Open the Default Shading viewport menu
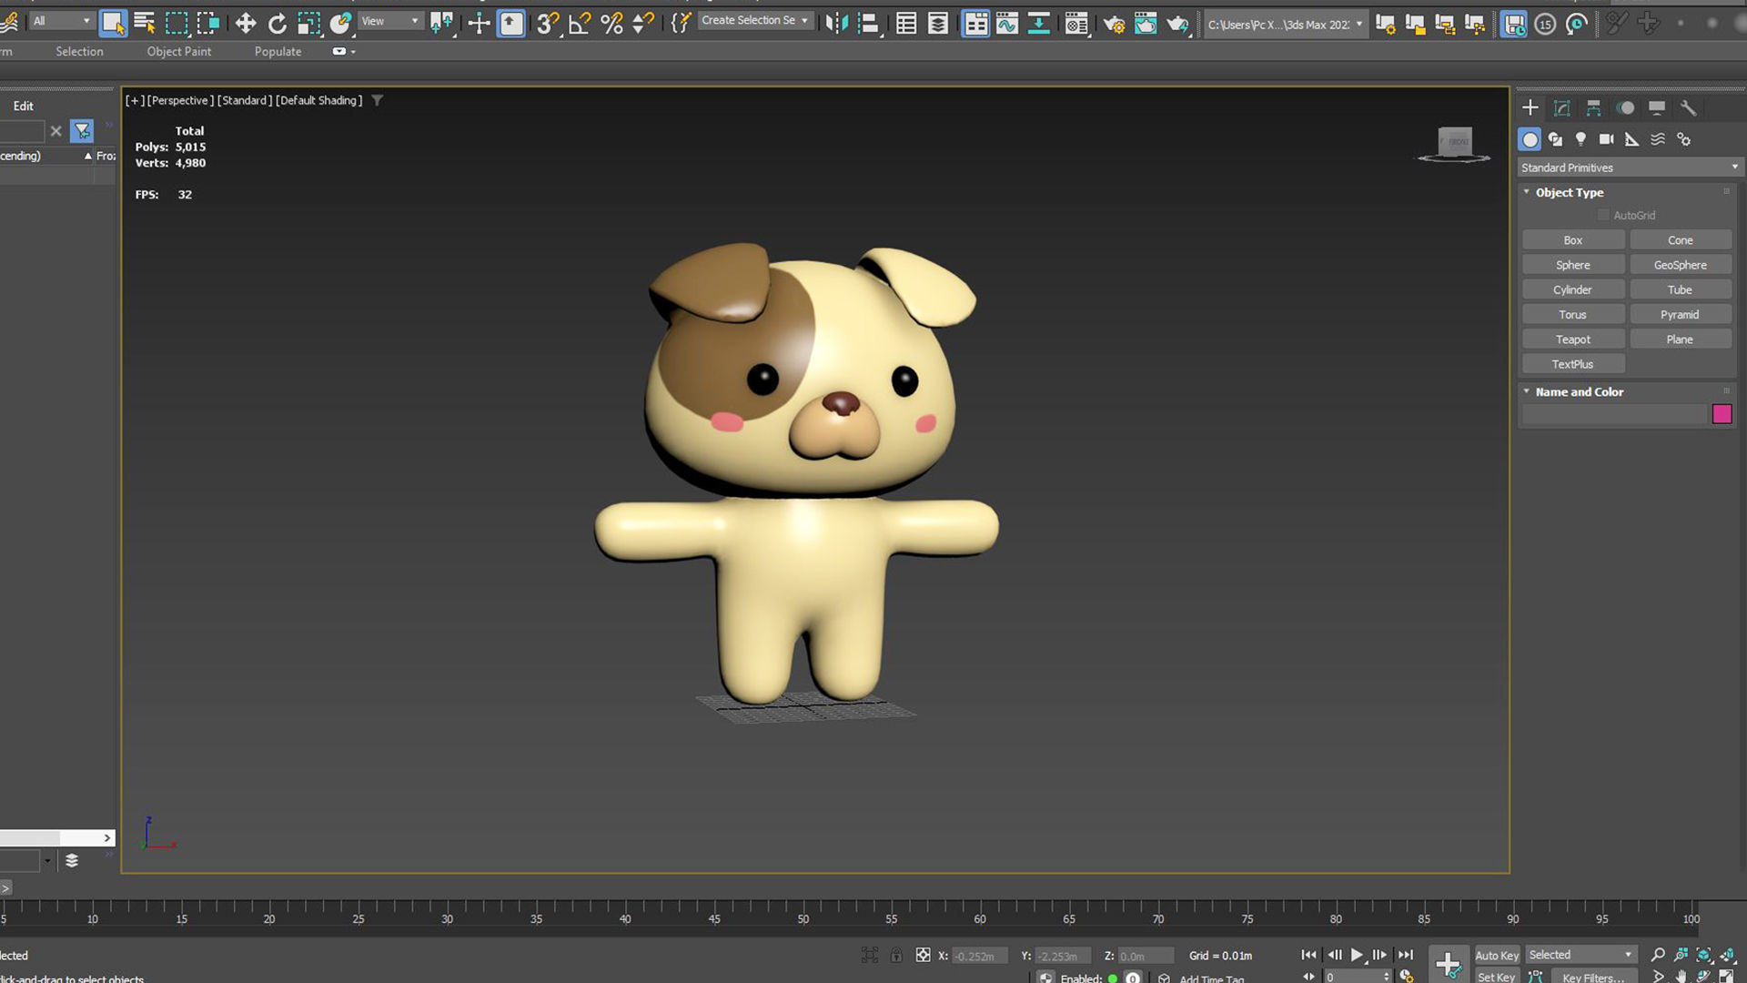1747x983 pixels. pyautogui.click(x=319, y=100)
